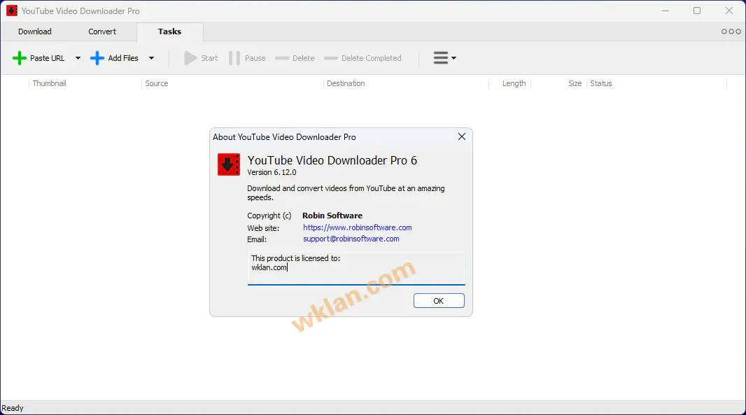This screenshot has width=746, height=415.
Task: Click the blue Add Files plus icon
Action: coord(97,58)
